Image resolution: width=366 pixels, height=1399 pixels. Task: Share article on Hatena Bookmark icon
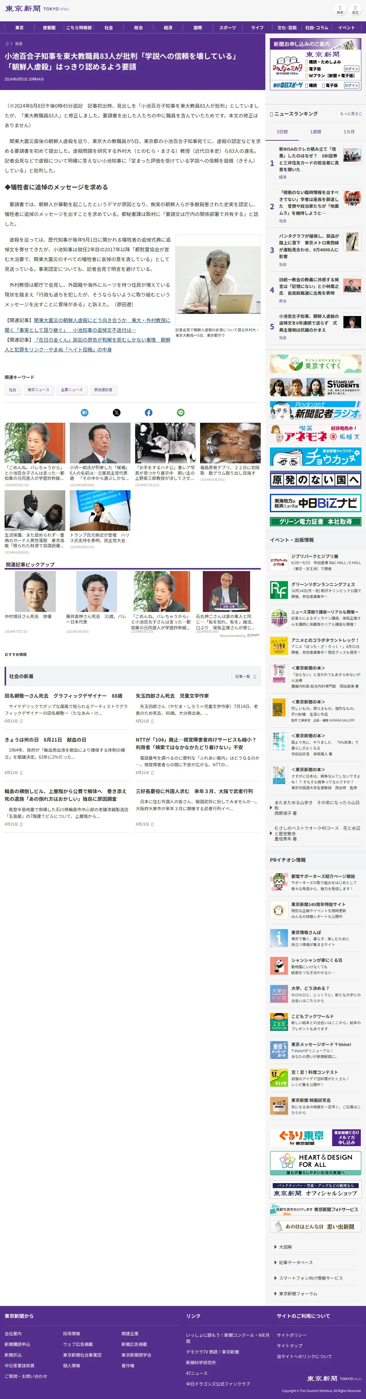coord(84,413)
